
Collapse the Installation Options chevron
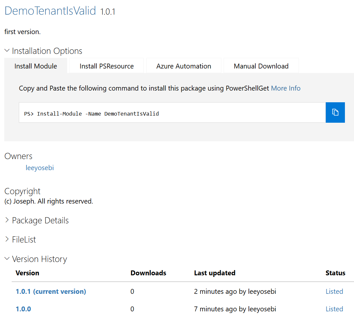point(7,51)
